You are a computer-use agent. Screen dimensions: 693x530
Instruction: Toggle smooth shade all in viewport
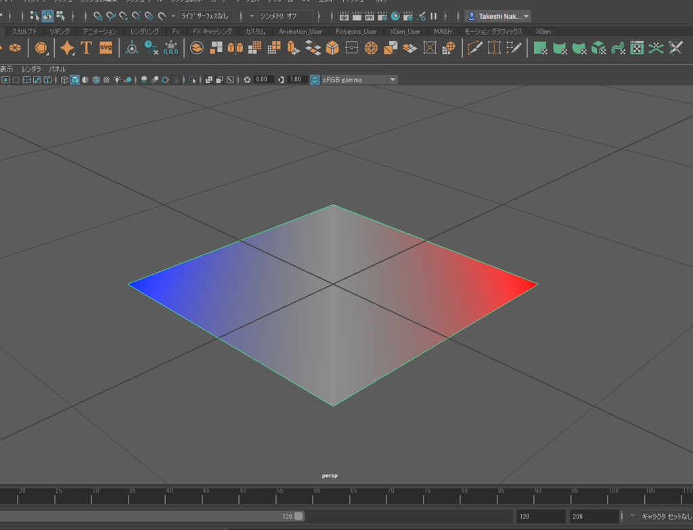(x=75, y=80)
